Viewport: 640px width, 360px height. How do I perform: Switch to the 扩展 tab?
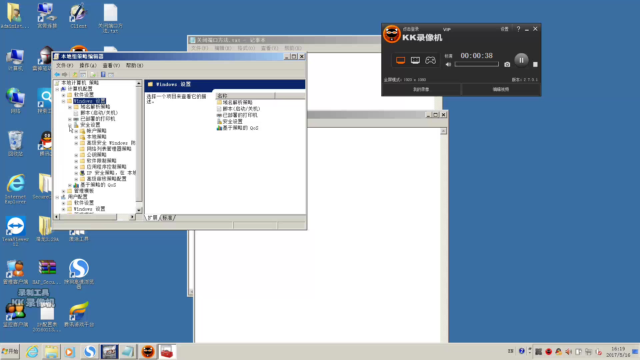pos(153,218)
